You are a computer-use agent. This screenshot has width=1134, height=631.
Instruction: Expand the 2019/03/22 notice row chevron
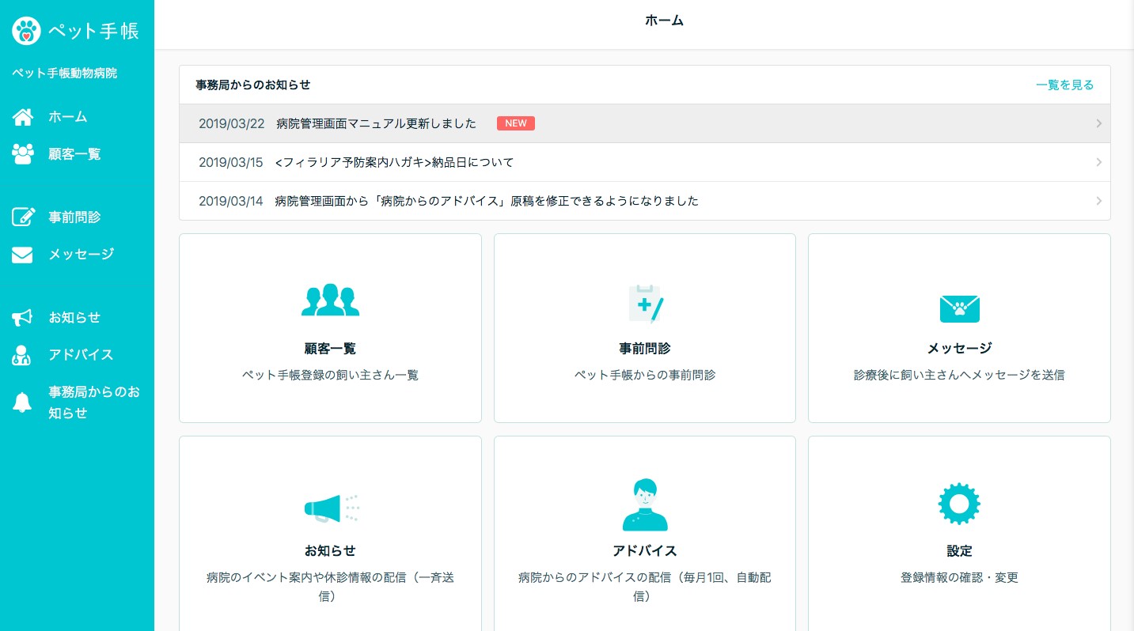(1099, 123)
